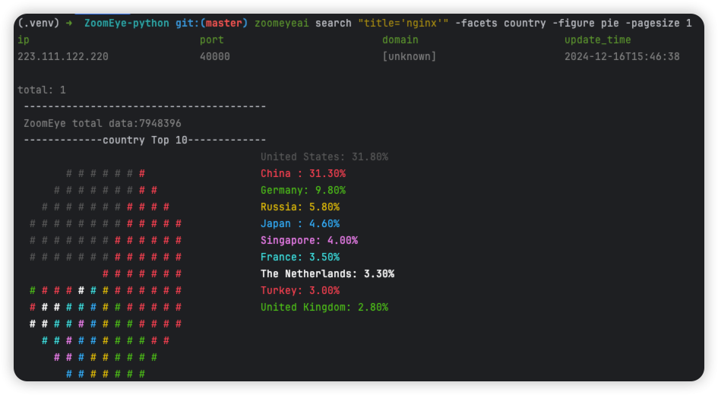Select the 'total: 1' line
The width and height of the screenshot is (718, 395).
tap(42, 90)
